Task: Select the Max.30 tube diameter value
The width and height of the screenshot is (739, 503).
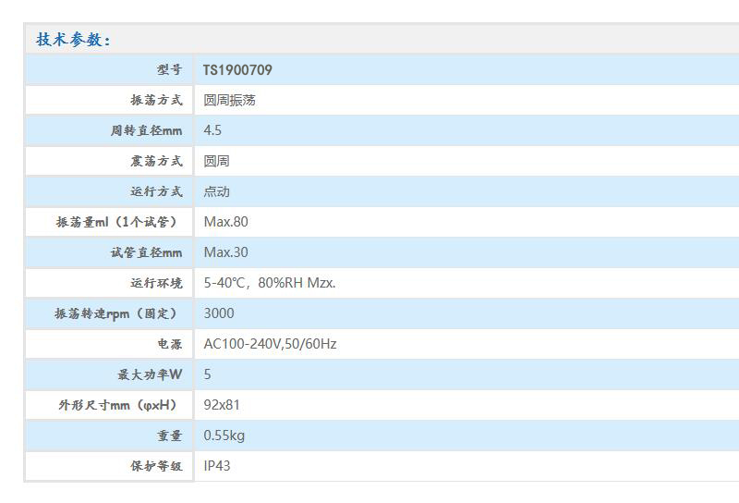Action: (x=225, y=252)
